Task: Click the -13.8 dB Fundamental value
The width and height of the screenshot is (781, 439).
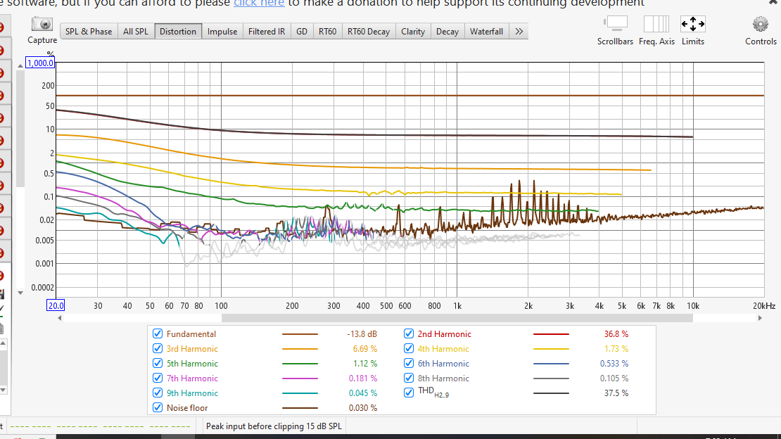Action: 362,334
